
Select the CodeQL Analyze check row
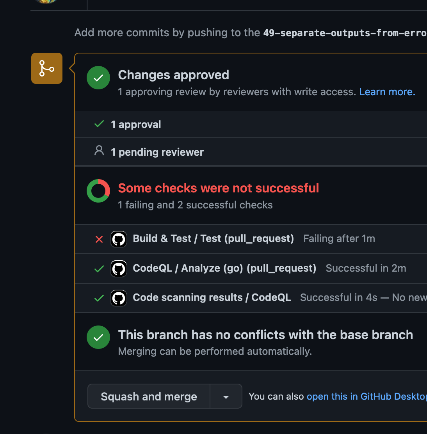[224, 269]
